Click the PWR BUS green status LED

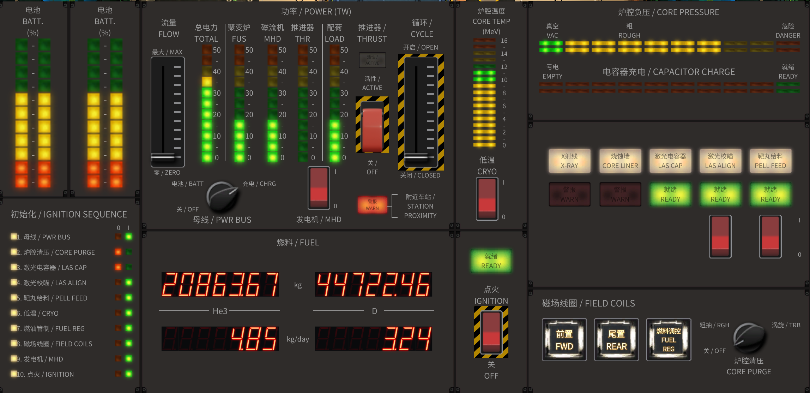pyautogui.click(x=129, y=237)
